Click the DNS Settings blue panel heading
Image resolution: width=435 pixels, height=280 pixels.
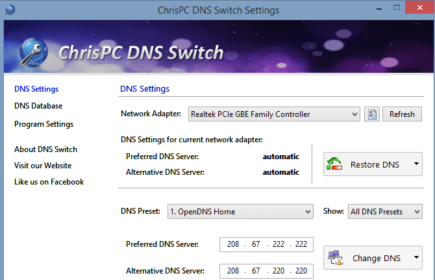(x=145, y=89)
